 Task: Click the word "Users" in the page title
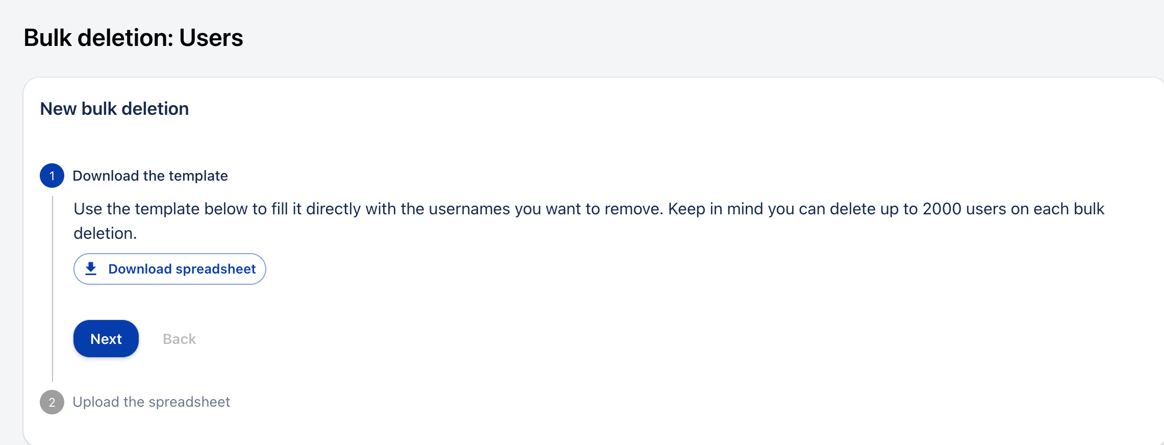[x=211, y=38]
